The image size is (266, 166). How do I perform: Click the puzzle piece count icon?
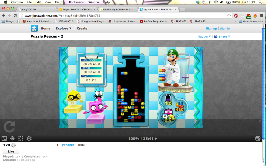point(14,145)
